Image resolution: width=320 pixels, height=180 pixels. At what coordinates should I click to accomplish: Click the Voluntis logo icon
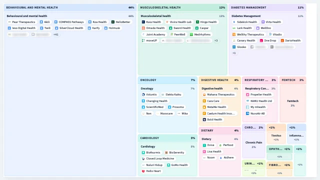[143, 94]
